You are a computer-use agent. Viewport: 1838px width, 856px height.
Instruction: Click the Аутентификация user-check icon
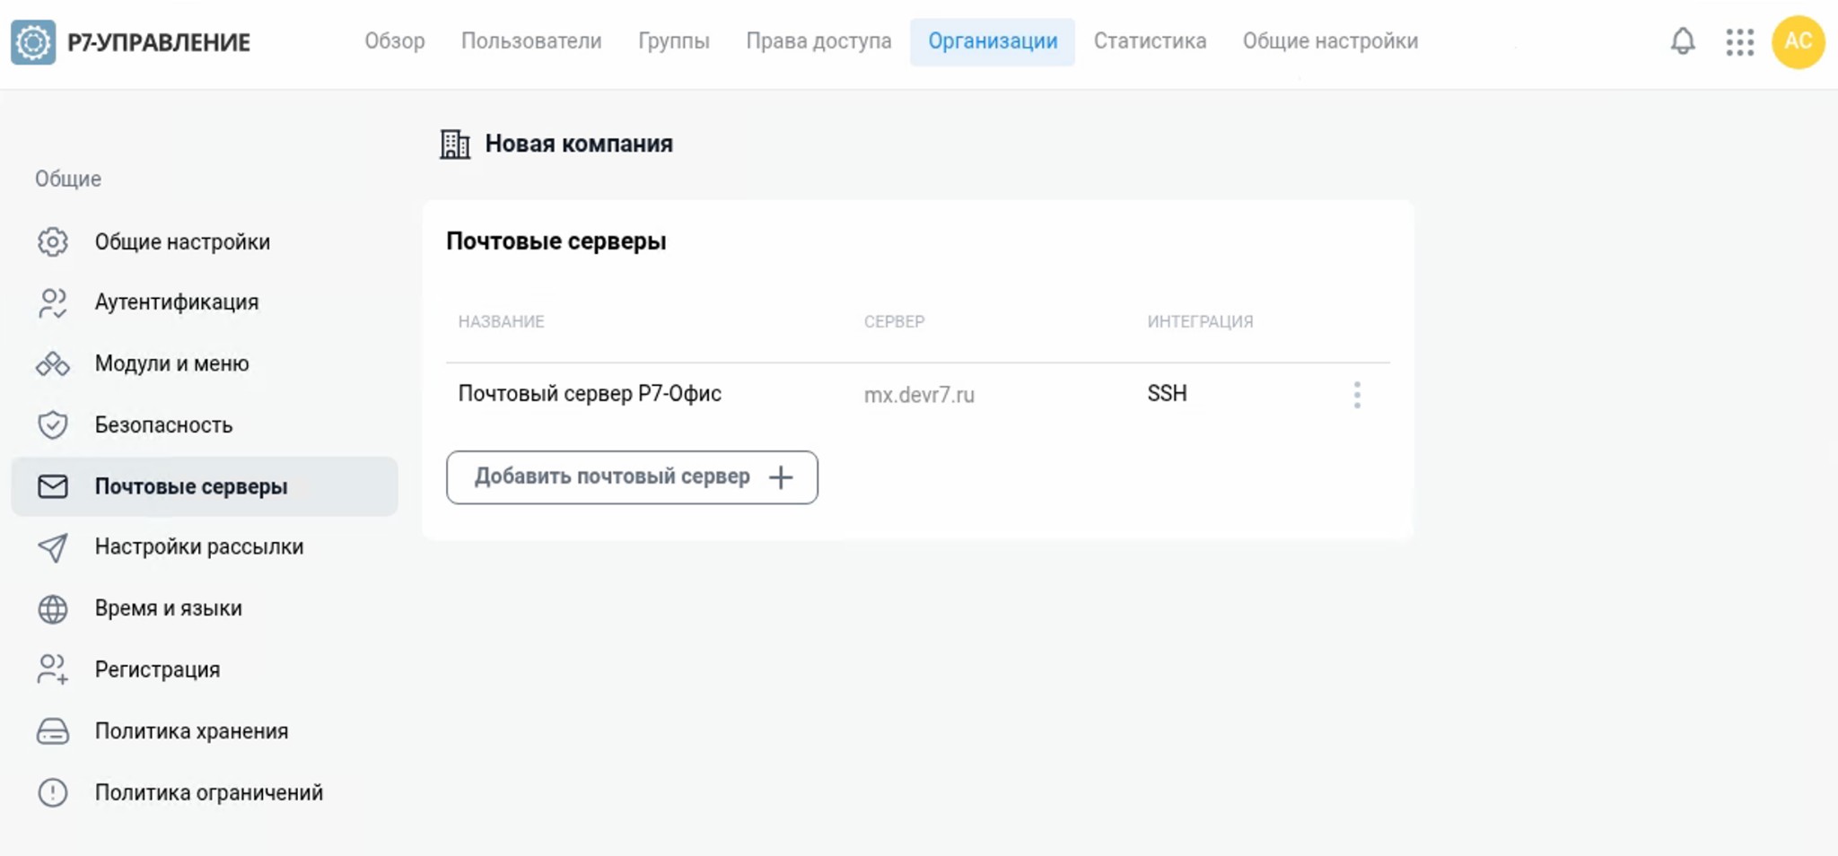53,303
